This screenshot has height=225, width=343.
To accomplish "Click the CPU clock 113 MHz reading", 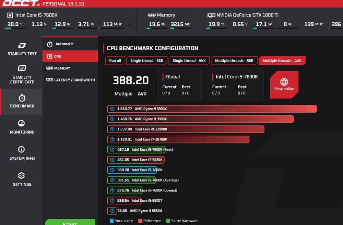I will (x=112, y=24).
